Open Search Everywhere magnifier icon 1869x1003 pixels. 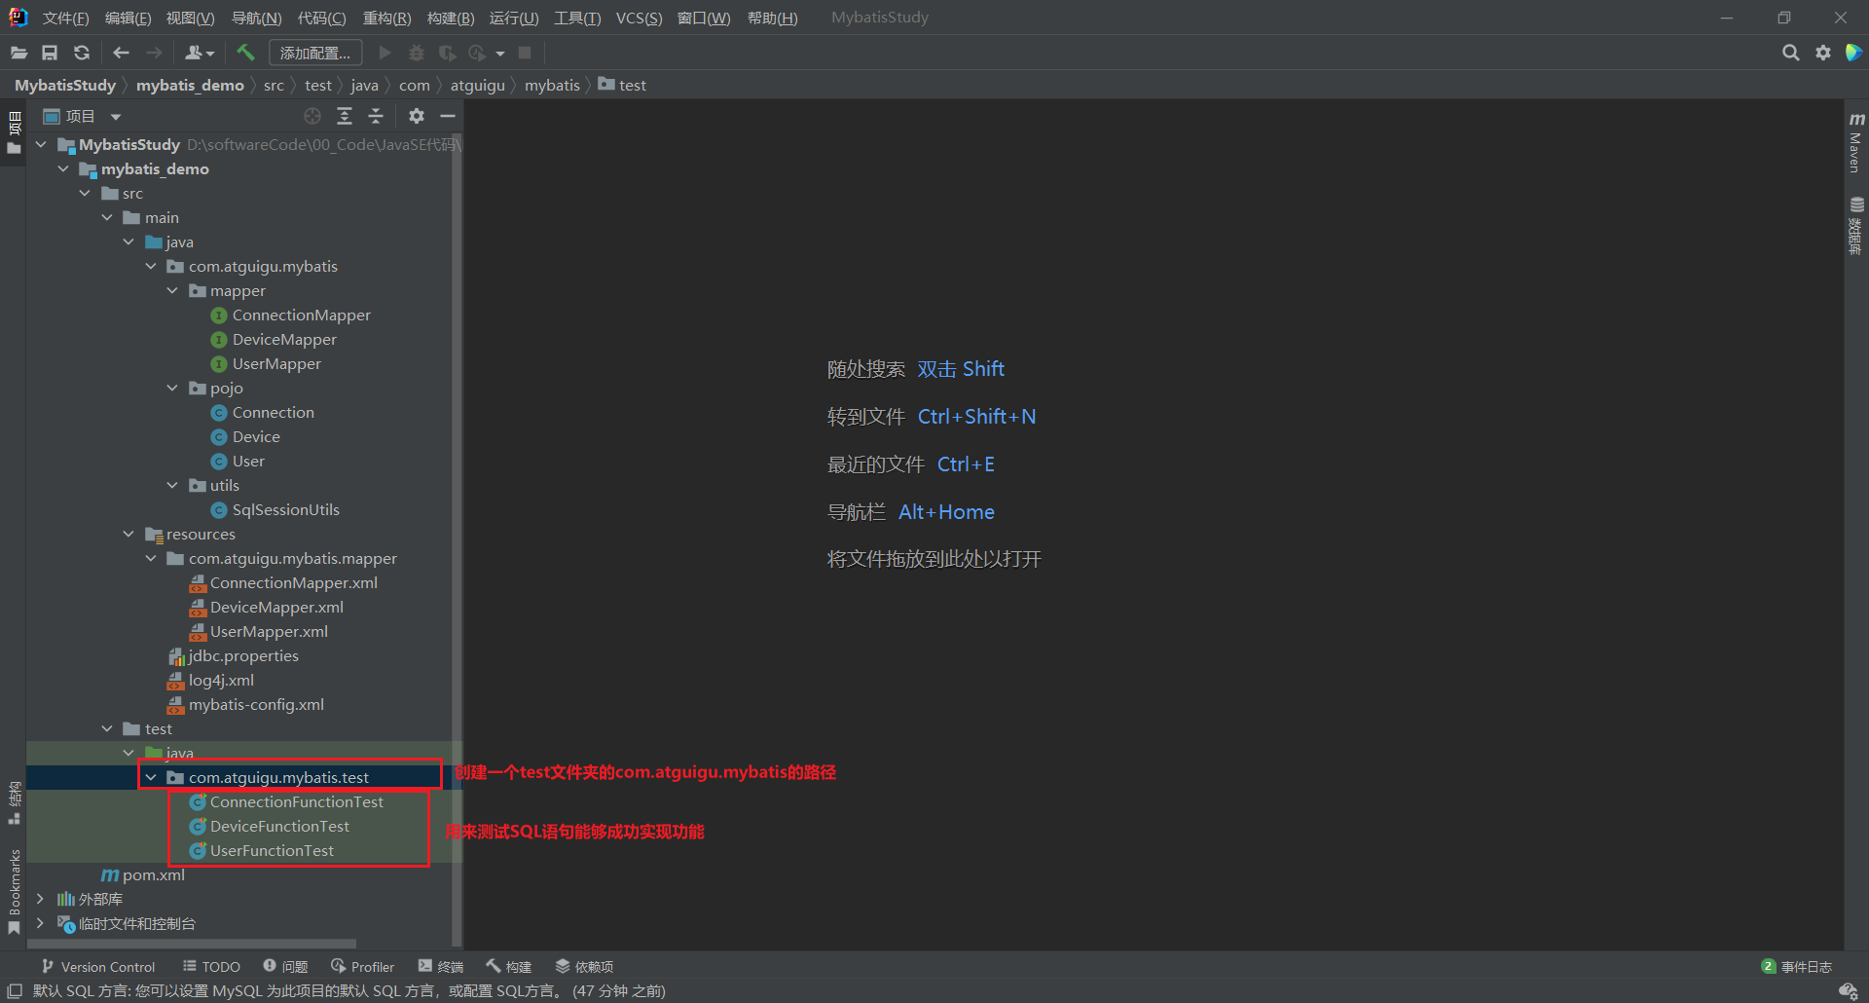point(1790,53)
